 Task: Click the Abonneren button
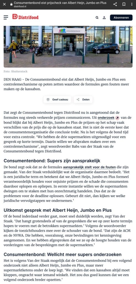click(x=121, y=17)
